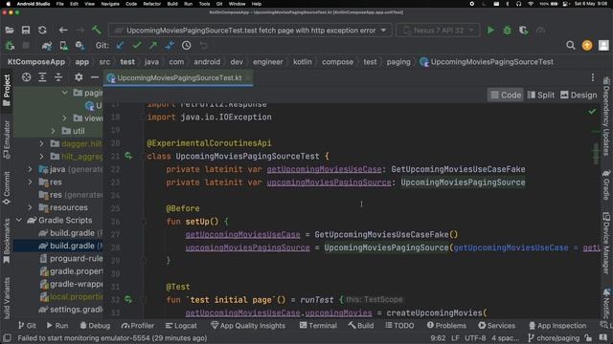This screenshot has height=344, width=613.
Task: Collapse the Gradle Scripts node
Action: [x=19, y=221]
